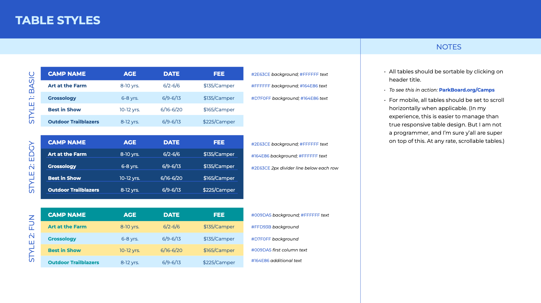Click the NOTES column heading

click(x=449, y=47)
